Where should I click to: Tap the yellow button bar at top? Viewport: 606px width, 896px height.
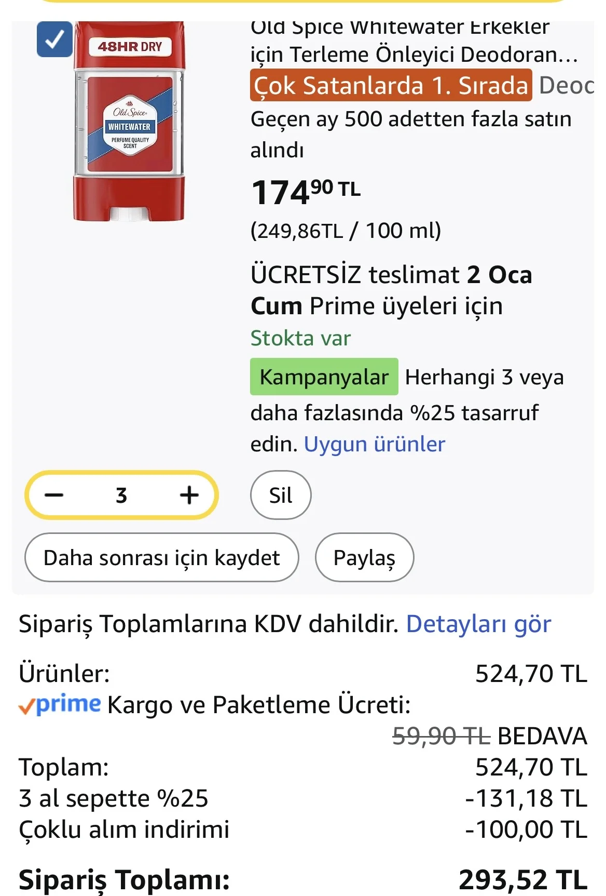click(303, 2)
